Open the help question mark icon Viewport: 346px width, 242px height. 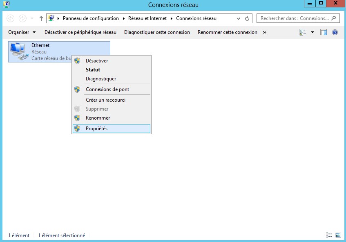pos(335,32)
